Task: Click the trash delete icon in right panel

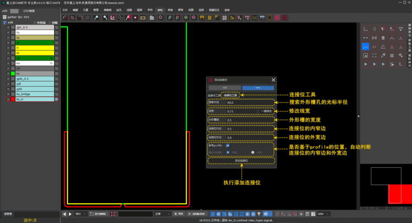Action: click(x=383, y=38)
